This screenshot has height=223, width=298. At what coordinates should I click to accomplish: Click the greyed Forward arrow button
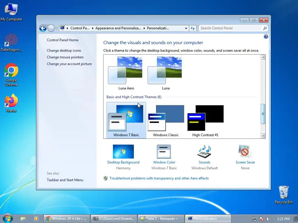[51, 28]
